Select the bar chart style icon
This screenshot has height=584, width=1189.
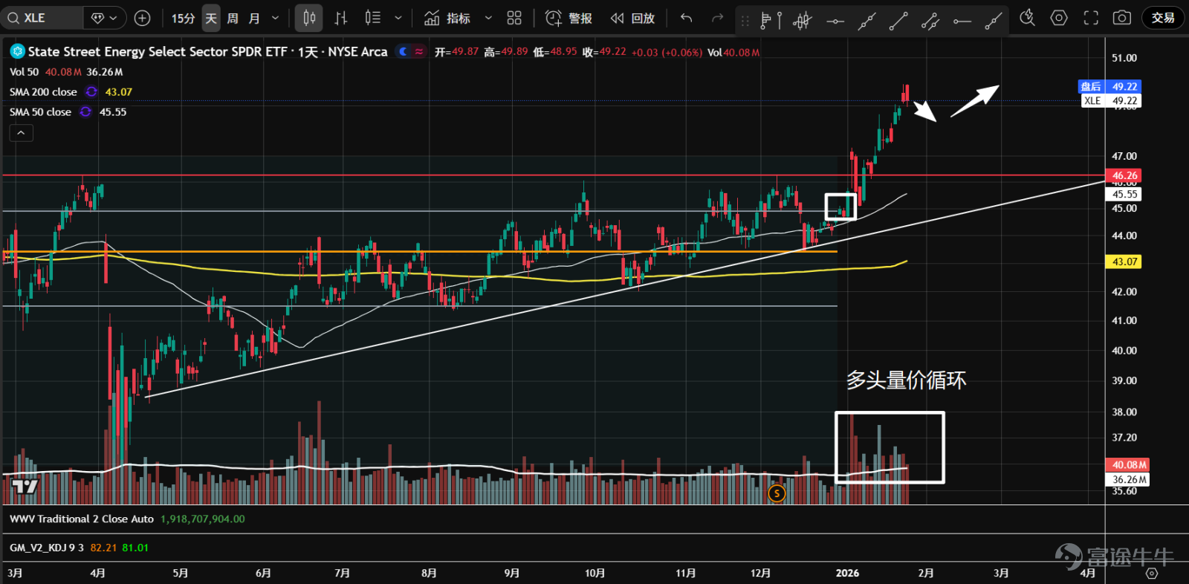pos(341,18)
